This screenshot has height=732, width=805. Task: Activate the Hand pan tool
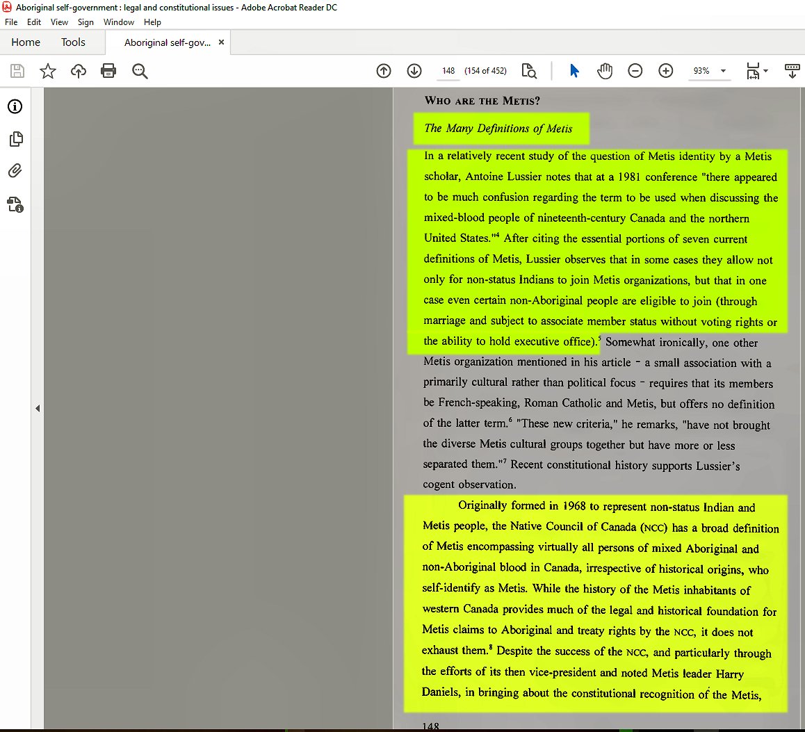(605, 71)
